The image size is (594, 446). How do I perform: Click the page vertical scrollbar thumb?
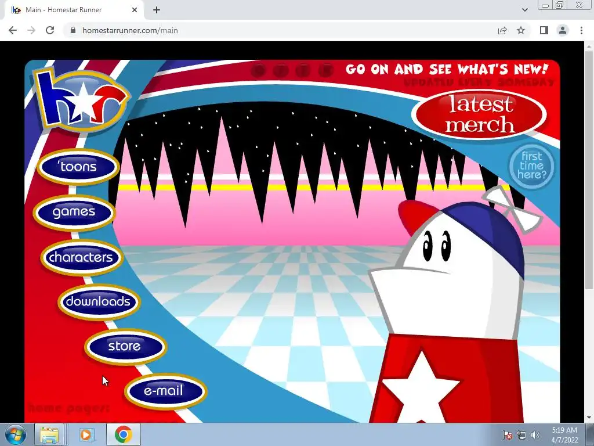[589, 170]
